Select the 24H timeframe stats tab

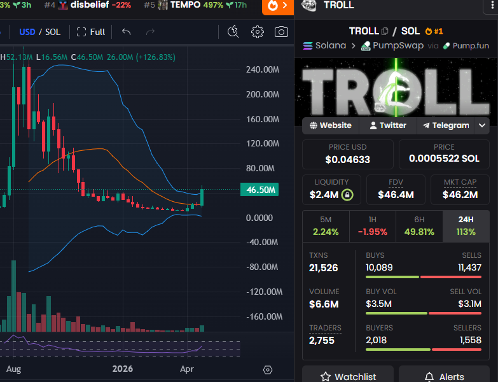(x=466, y=226)
